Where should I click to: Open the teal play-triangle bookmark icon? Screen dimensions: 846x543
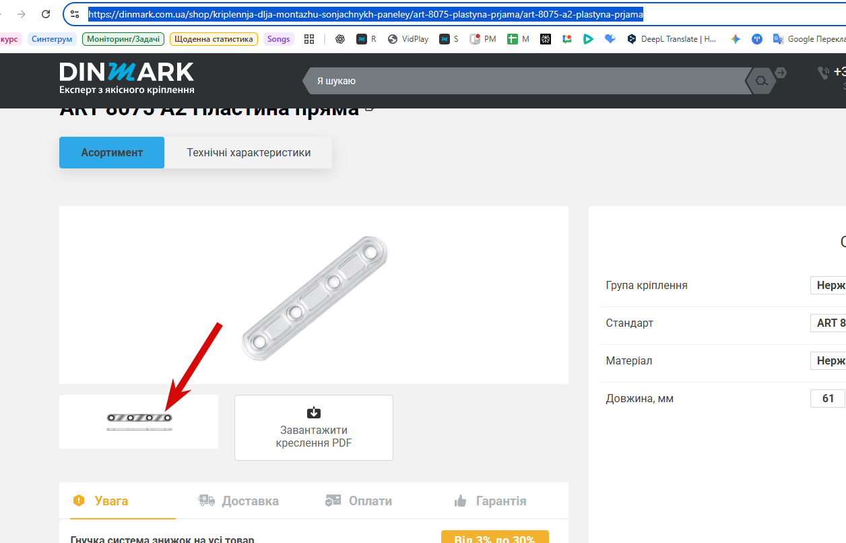(588, 39)
